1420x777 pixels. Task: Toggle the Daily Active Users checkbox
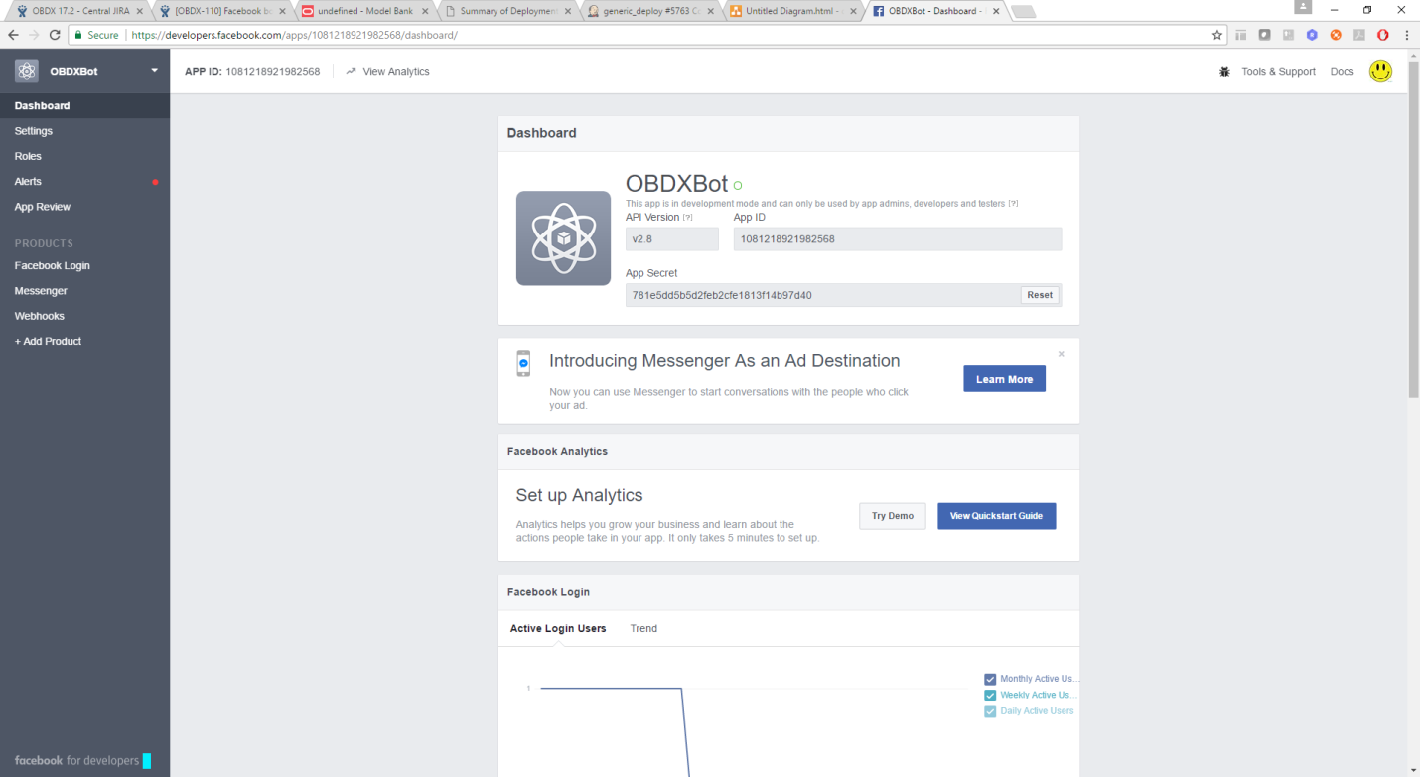click(990, 711)
